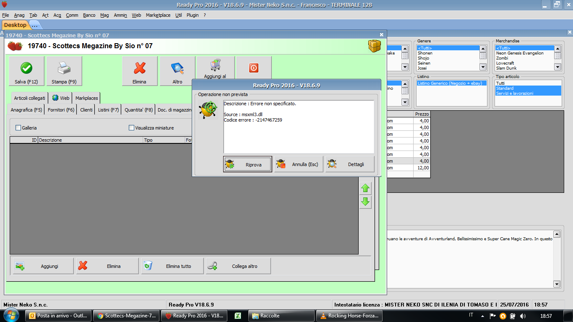Image resolution: width=573 pixels, height=322 pixels.
Task: Open the Anag menu
Action: 19,15
